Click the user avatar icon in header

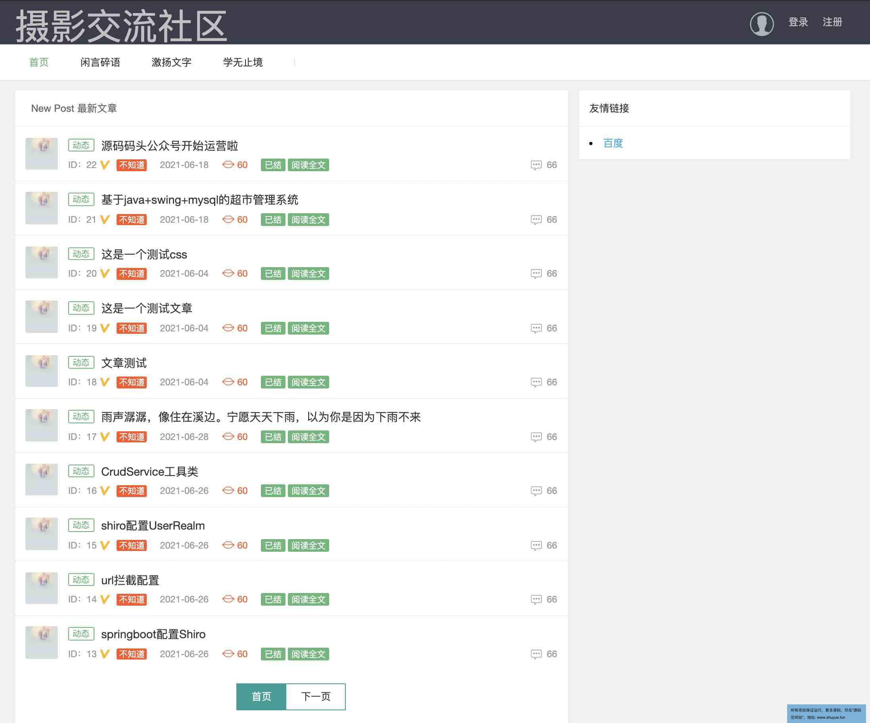pos(761,24)
